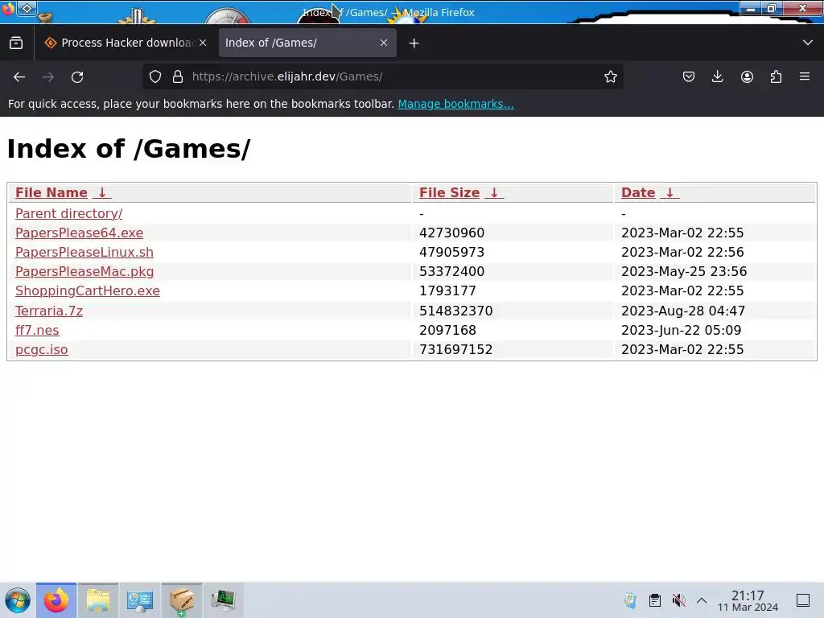824x618 pixels.
Task: Bookmark this page with the star icon
Action: tap(610, 76)
